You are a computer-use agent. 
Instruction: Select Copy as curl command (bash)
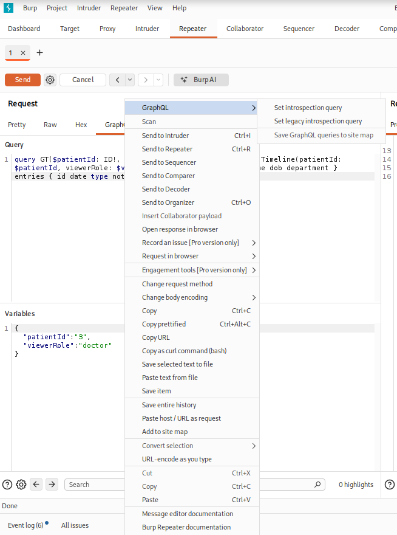click(192, 351)
